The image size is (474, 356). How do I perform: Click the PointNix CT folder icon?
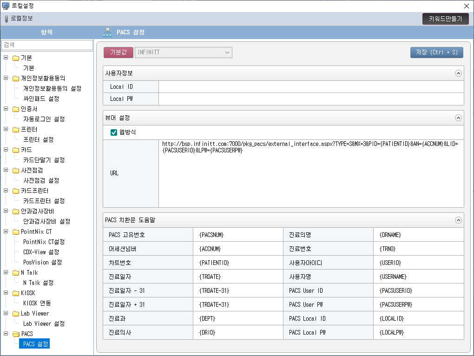[x=16, y=232]
